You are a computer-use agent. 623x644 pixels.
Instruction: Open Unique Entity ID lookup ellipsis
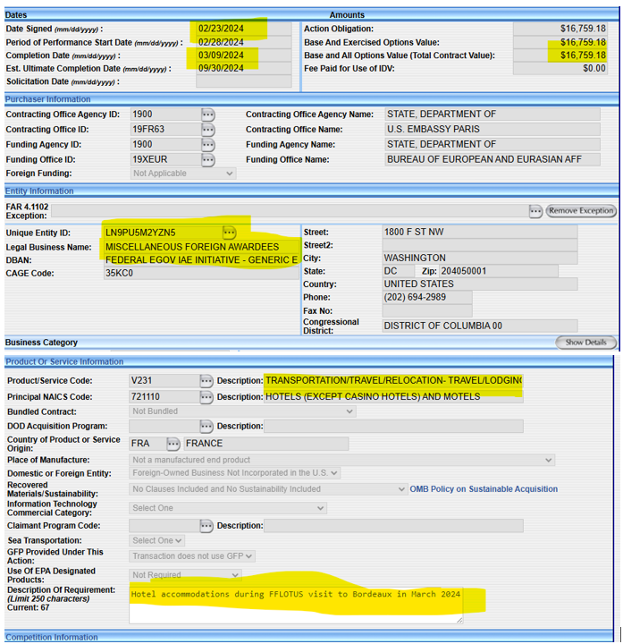tap(229, 233)
